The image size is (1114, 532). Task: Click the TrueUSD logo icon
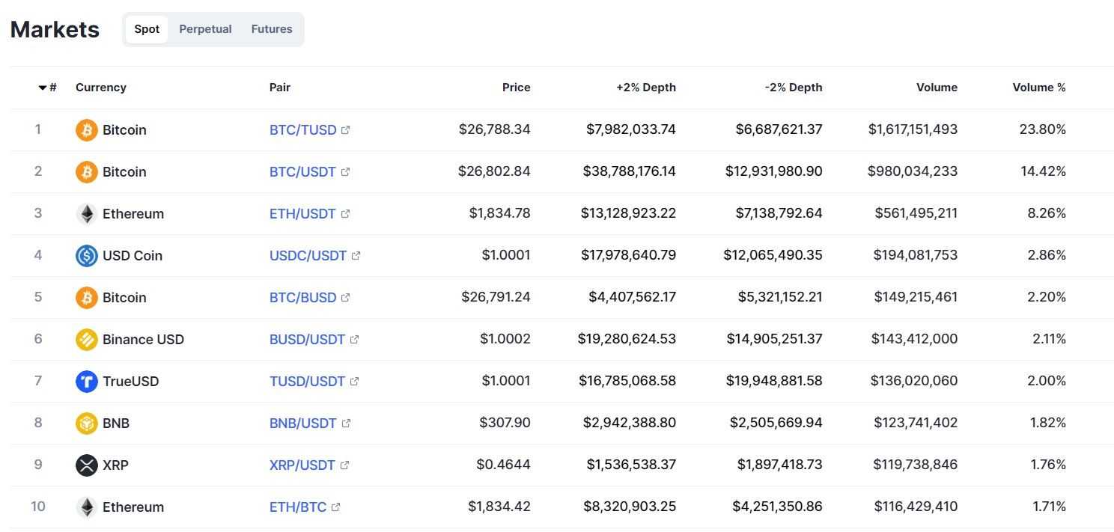(x=87, y=381)
